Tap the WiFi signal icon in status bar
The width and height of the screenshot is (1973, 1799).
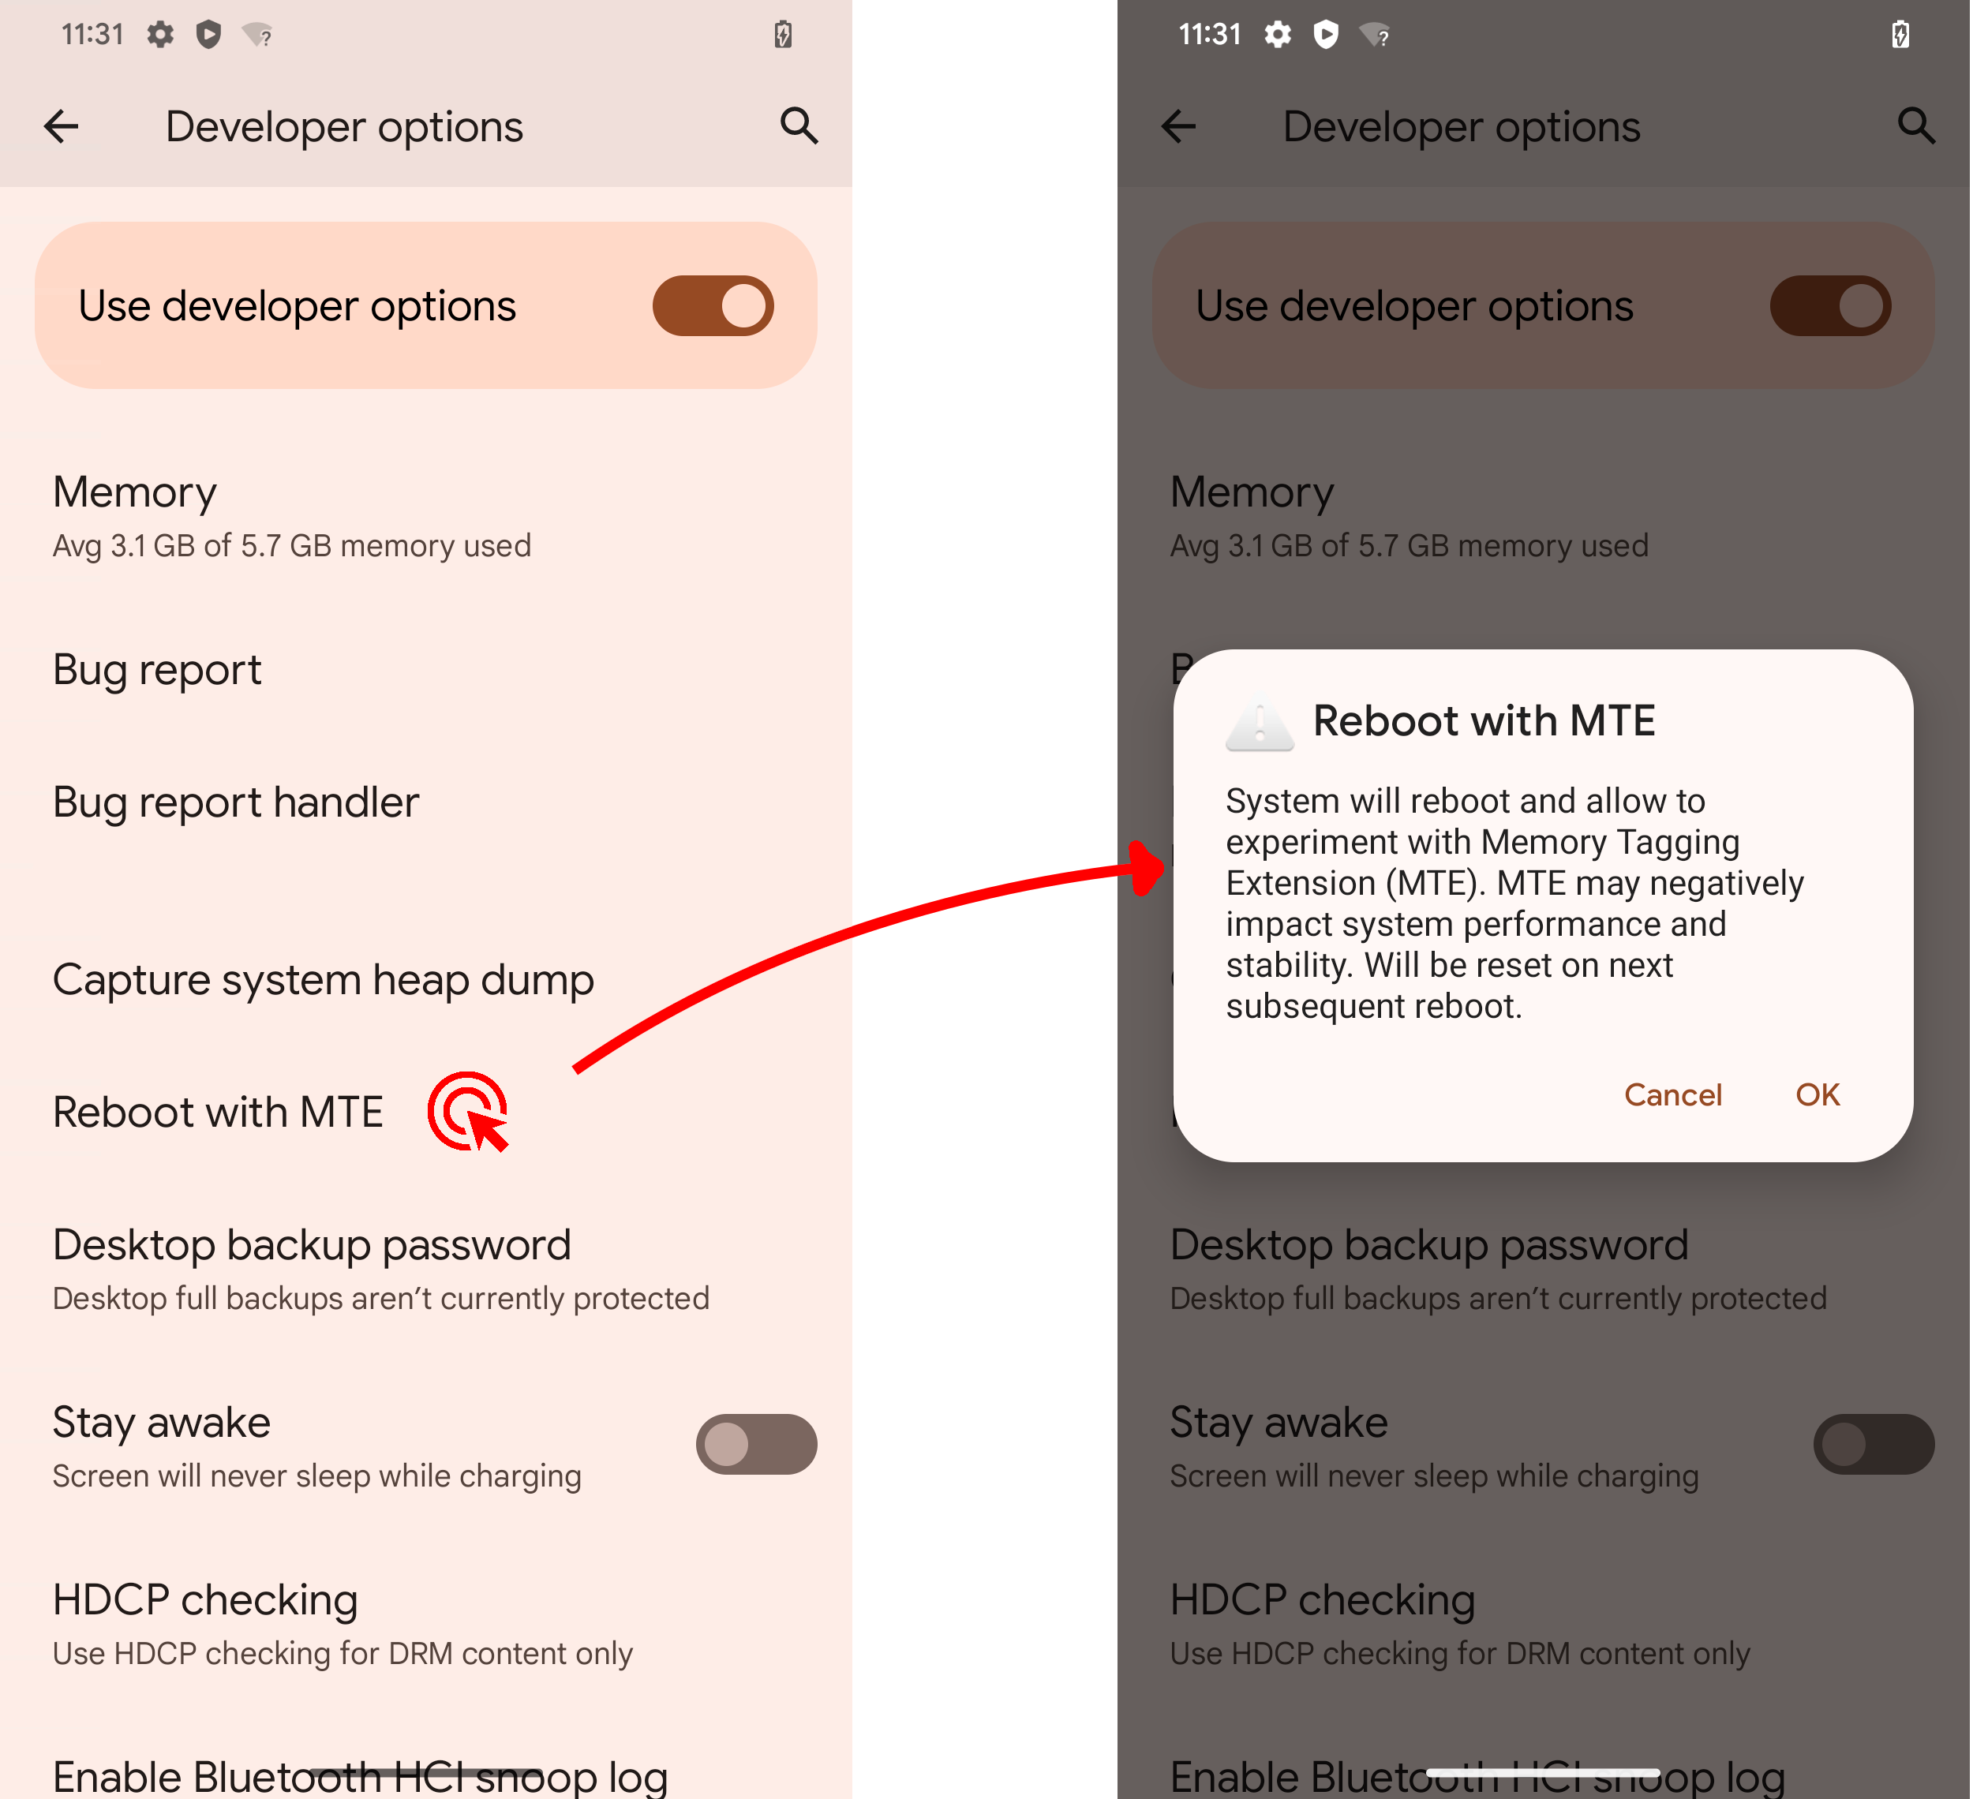[x=267, y=32]
